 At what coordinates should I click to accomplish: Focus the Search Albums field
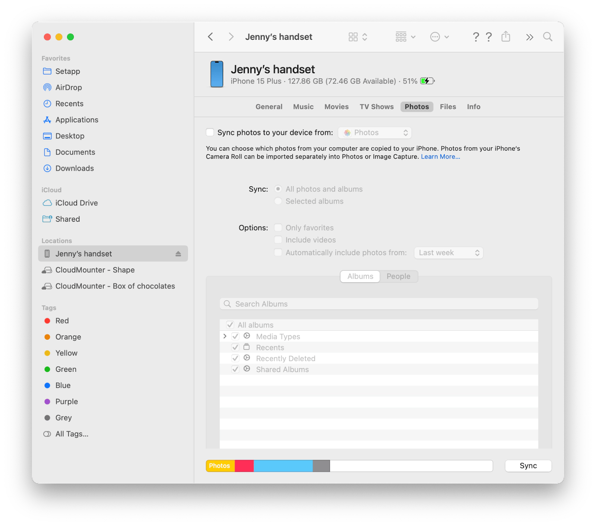coord(379,304)
